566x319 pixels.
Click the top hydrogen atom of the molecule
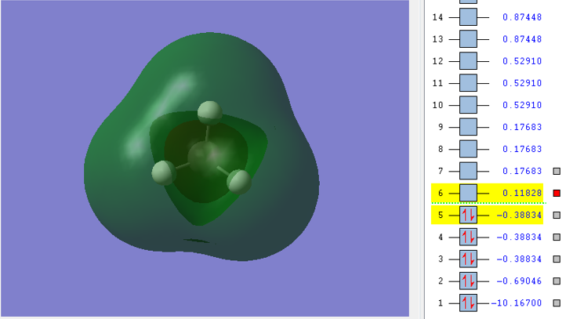point(210,113)
